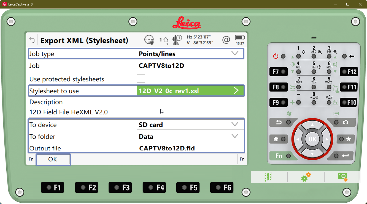The height and width of the screenshot is (204, 367).
Task: Click the F12 function key
Action: (349, 72)
